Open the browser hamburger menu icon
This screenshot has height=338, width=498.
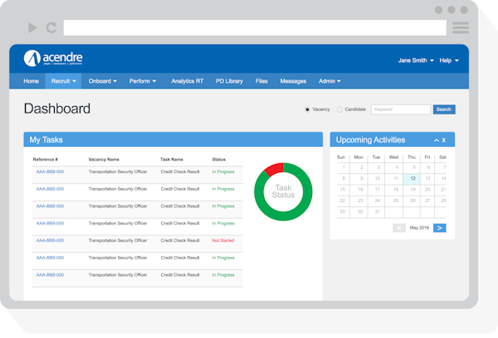[461, 27]
